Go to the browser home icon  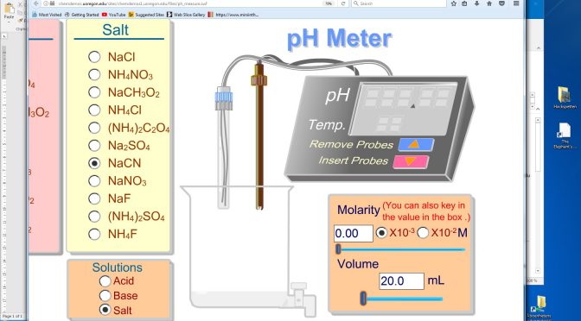489,3
